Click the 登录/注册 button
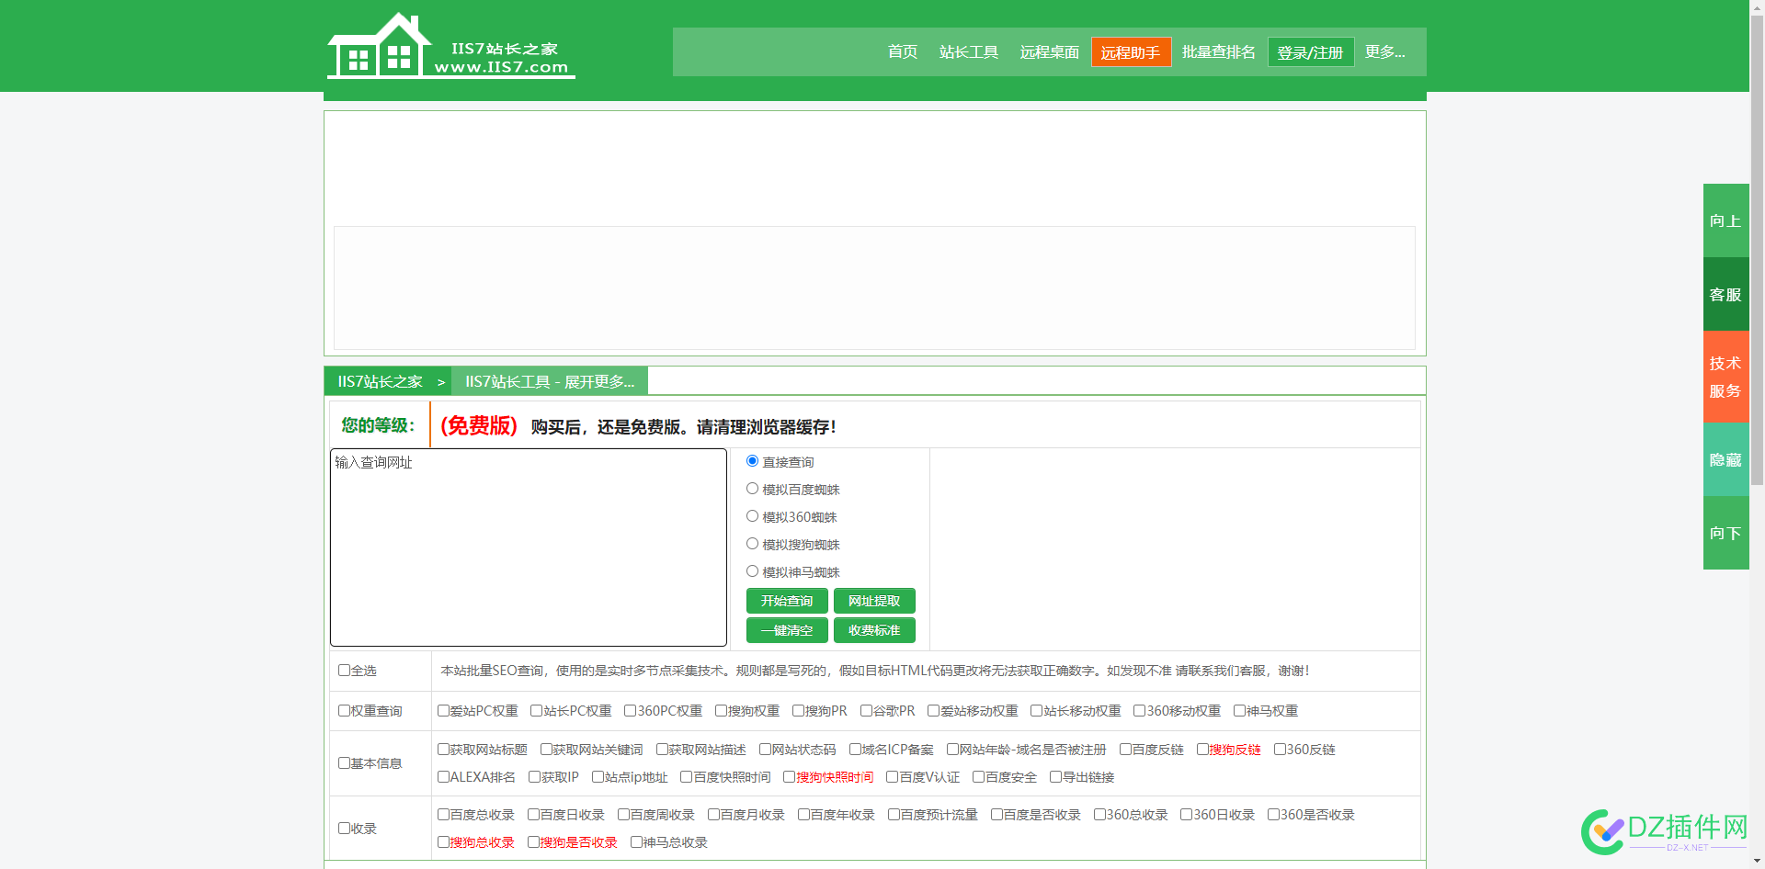The height and width of the screenshot is (869, 1765). (1311, 52)
